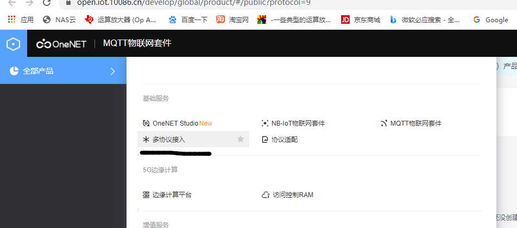The width and height of the screenshot is (517, 228).
Task: Click the NAS云 globe favicon
Action: click(47, 19)
